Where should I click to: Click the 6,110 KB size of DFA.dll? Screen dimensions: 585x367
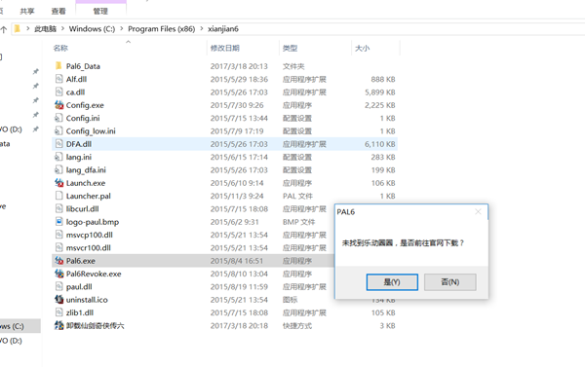380,144
